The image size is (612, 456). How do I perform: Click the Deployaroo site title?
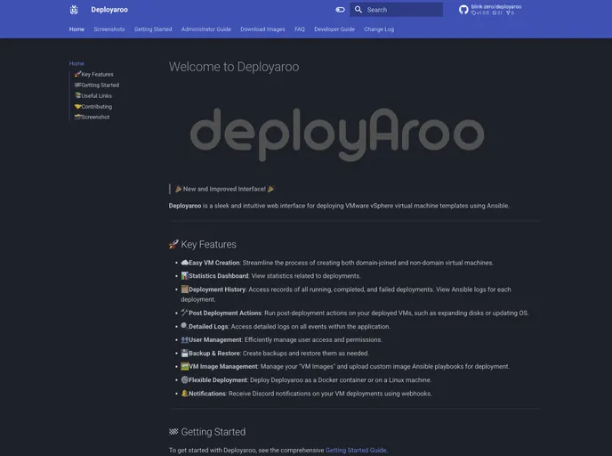coord(109,10)
